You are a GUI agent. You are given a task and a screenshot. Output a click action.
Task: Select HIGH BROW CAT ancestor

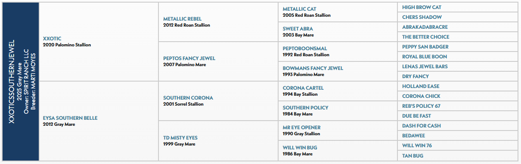[x=422, y=7]
